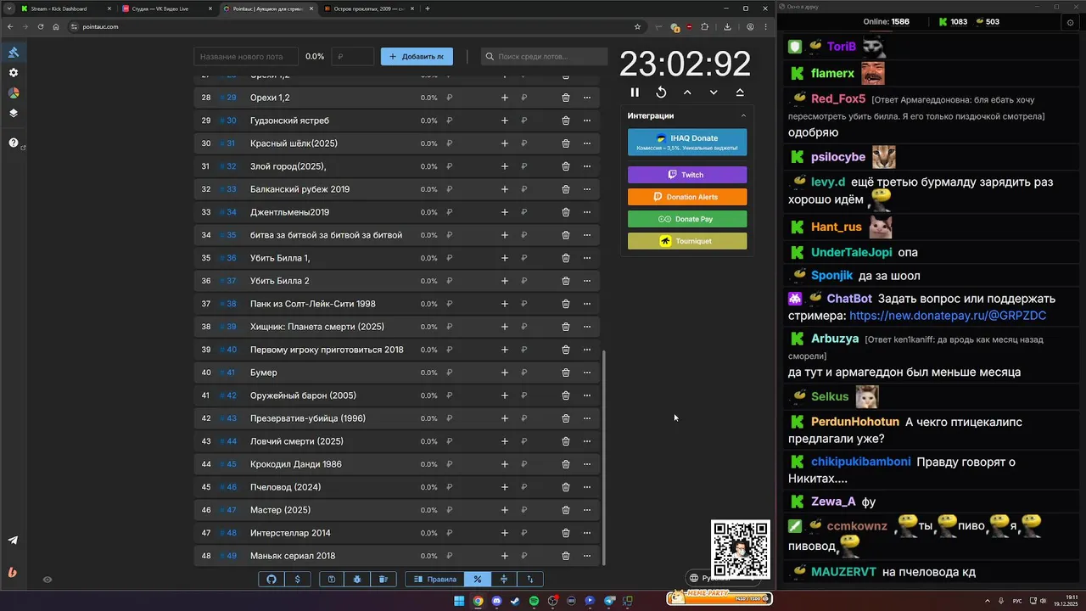Connect Donation Alerts integration

tap(687, 197)
